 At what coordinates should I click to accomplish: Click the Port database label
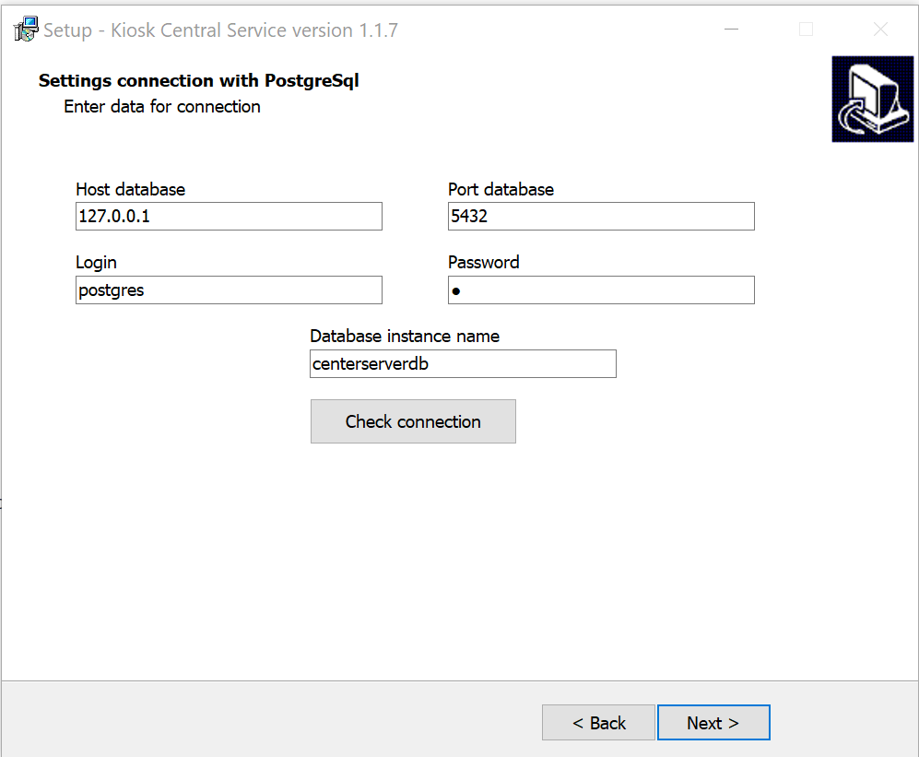tap(501, 189)
